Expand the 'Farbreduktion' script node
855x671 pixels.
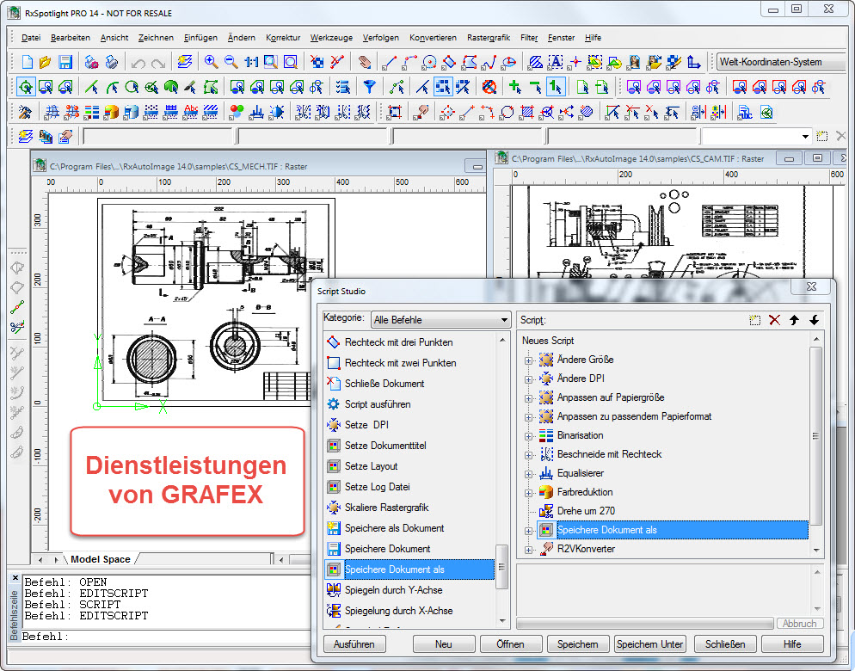tap(529, 492)
